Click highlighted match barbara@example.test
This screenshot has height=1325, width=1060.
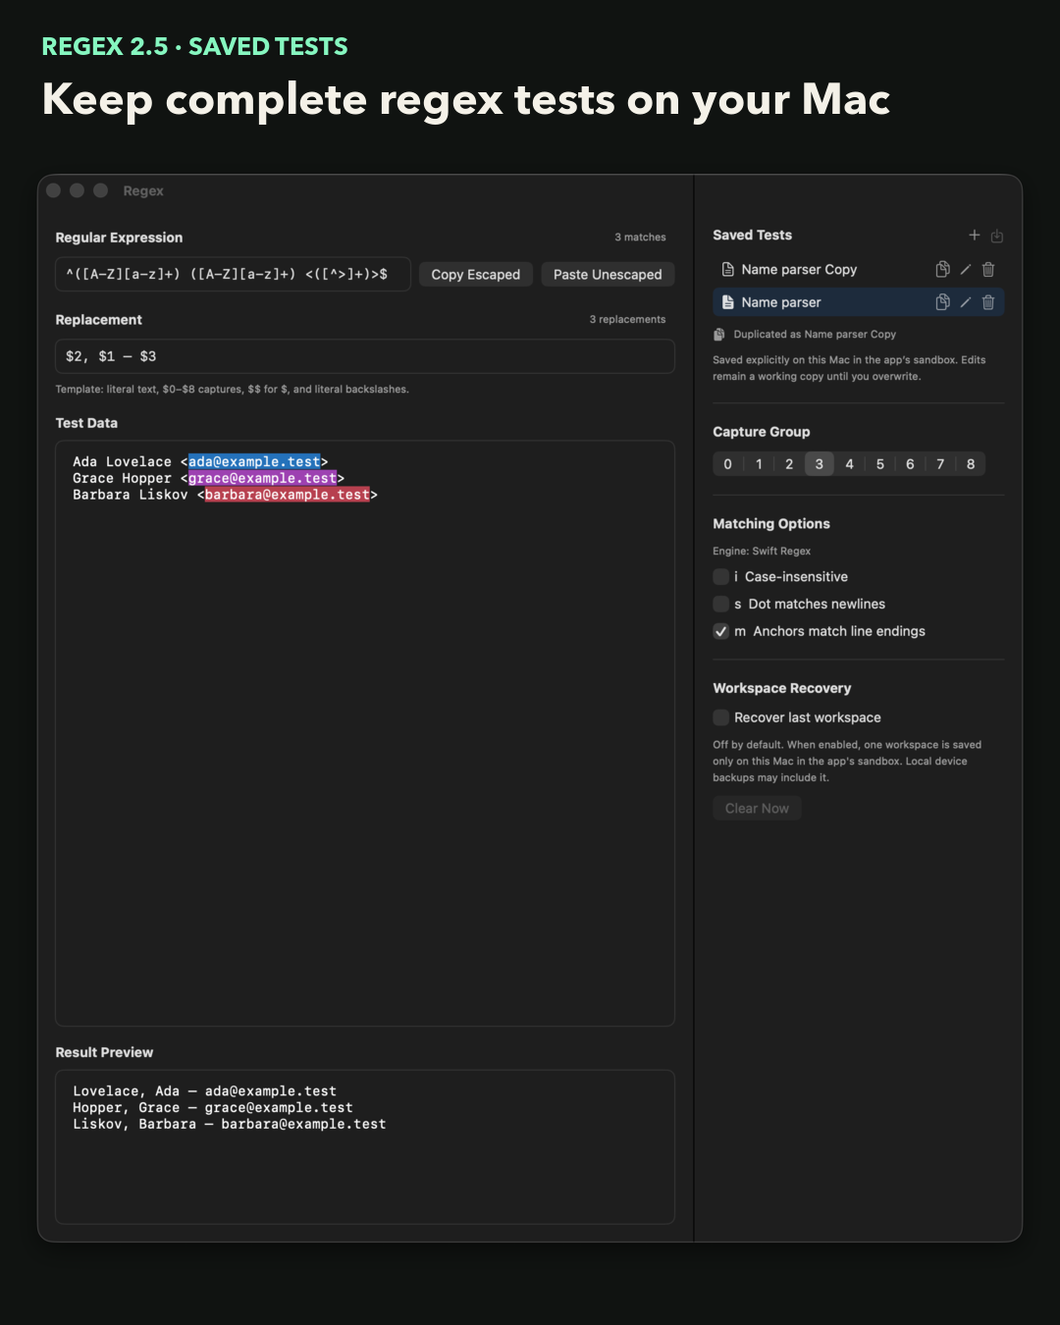tap(288, 496)
